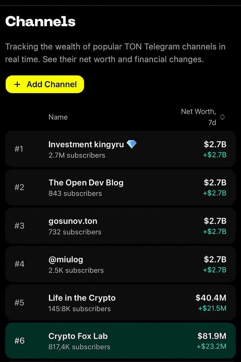241x362 pixels.
Task: Toggle Net Worth sort arrows
Action: [222, 117]
